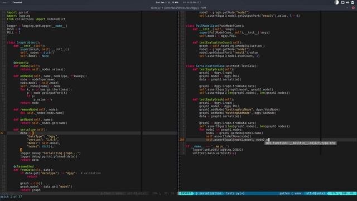Image resolution: width=357 pixels, height=201 pixels.
Task: Open the volume speaker icon in the top panel
Action: point(348,2)
